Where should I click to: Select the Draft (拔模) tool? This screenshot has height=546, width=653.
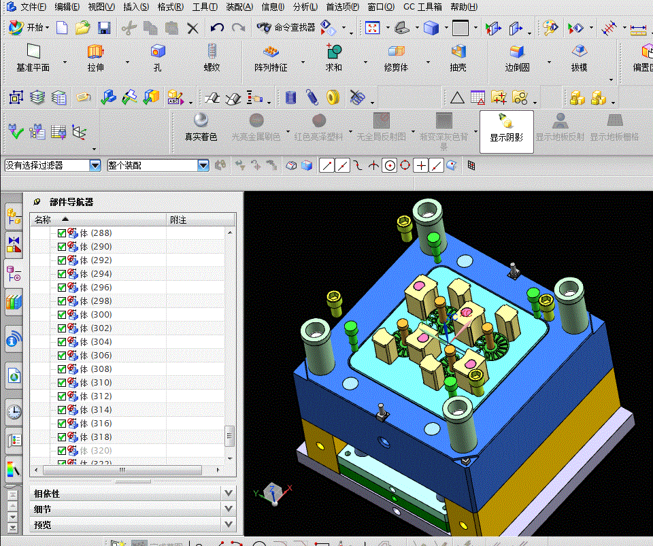click(x=580, y=57)
